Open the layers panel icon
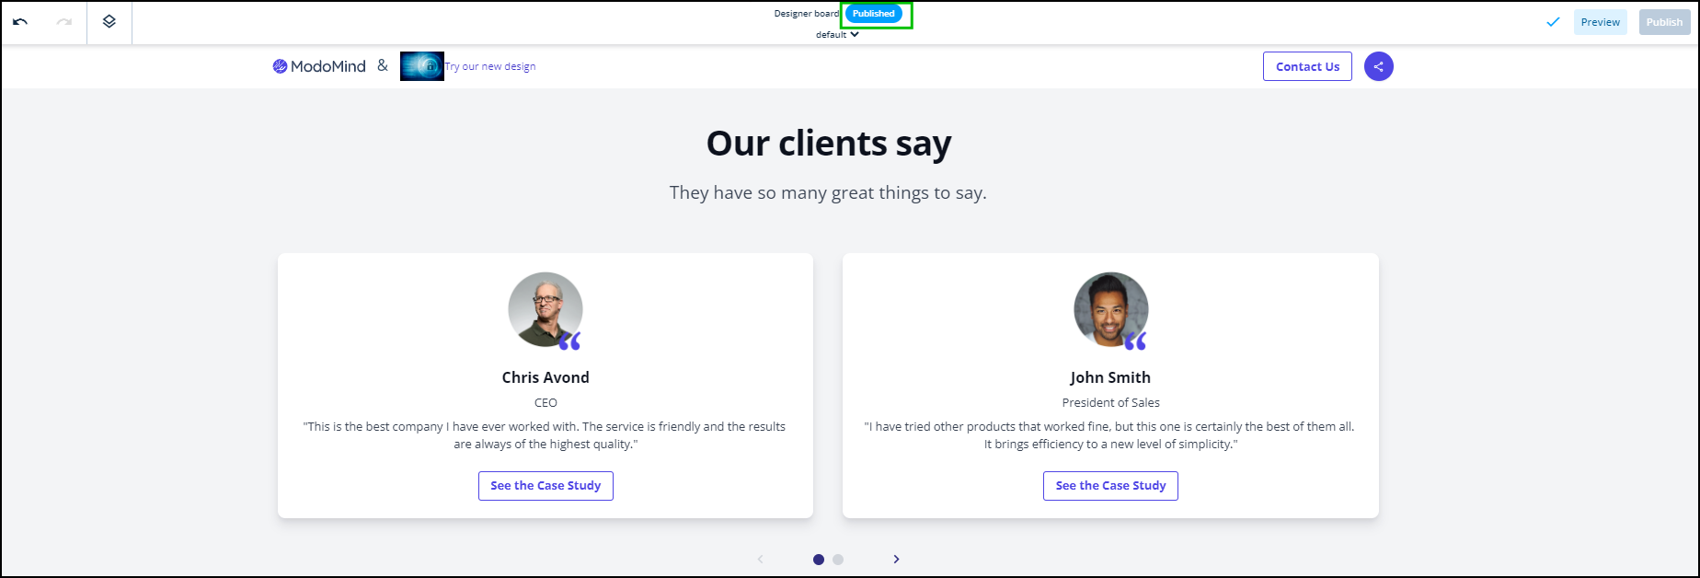The image size is (1700, 578). coord(109,22)
